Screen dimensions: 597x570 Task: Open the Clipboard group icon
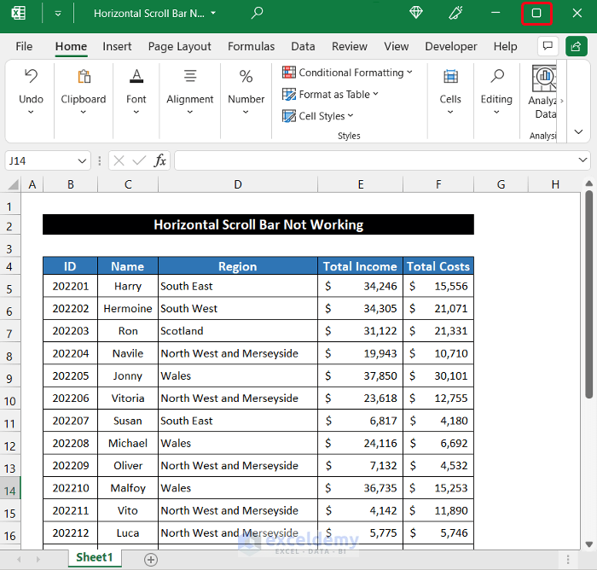(84, 77)
